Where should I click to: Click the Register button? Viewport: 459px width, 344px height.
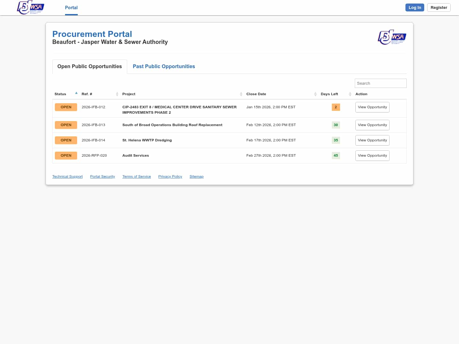click(439, 8)
